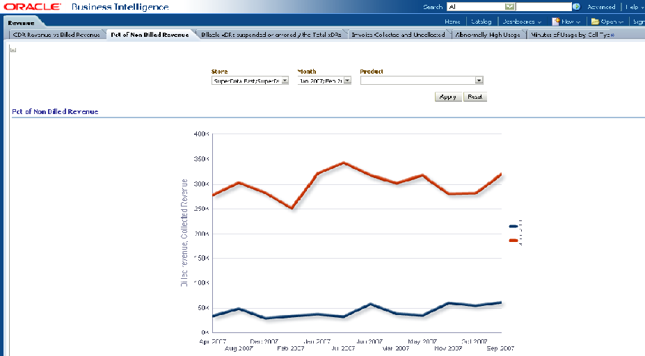Click the tab overflow arrows icon

[612, 34]
